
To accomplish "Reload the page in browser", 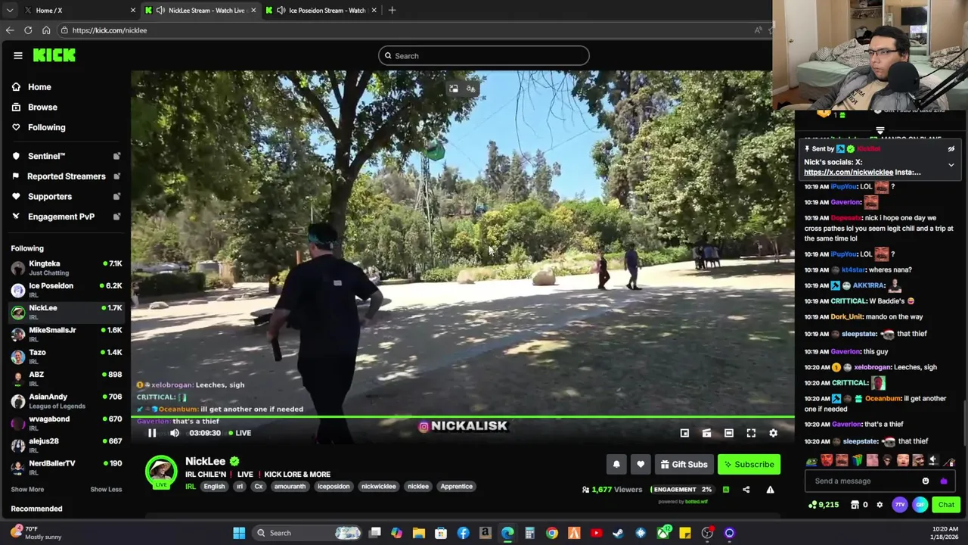I will [x=28, y=30].
